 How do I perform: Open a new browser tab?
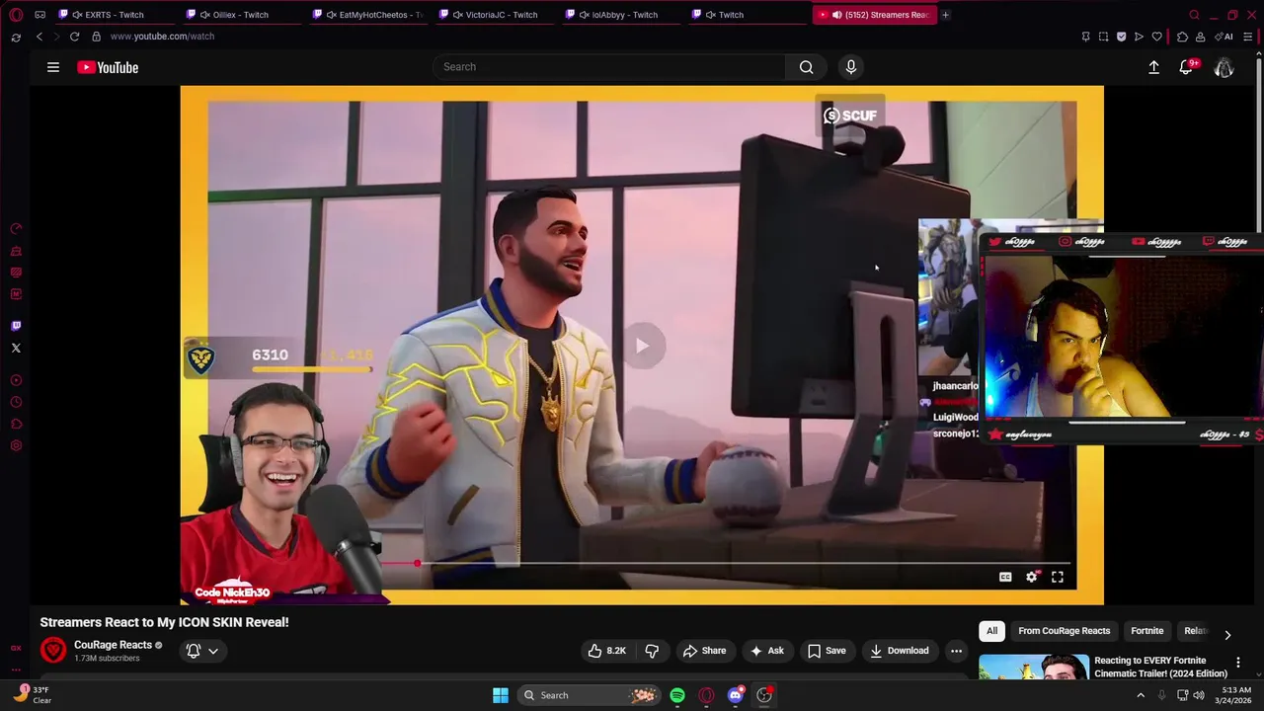tap(945, 15)
